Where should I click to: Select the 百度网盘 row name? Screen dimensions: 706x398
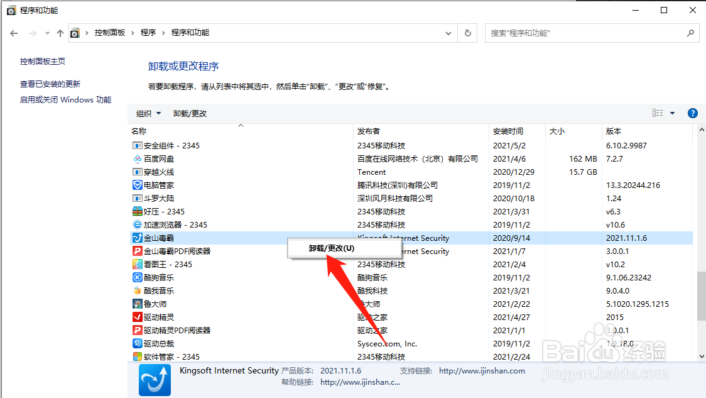158,158
